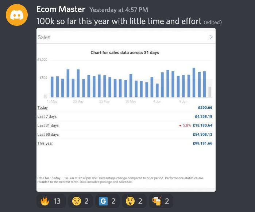Screen dimensions: 255x212
Task: Click the red down arrow 5.8% indicator
Action: click(x=185, y=125)
